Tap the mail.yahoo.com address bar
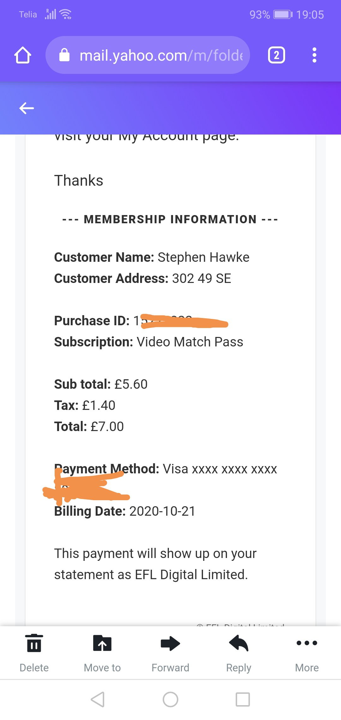This screenshot has width=341, height=720. coord(147,55)
